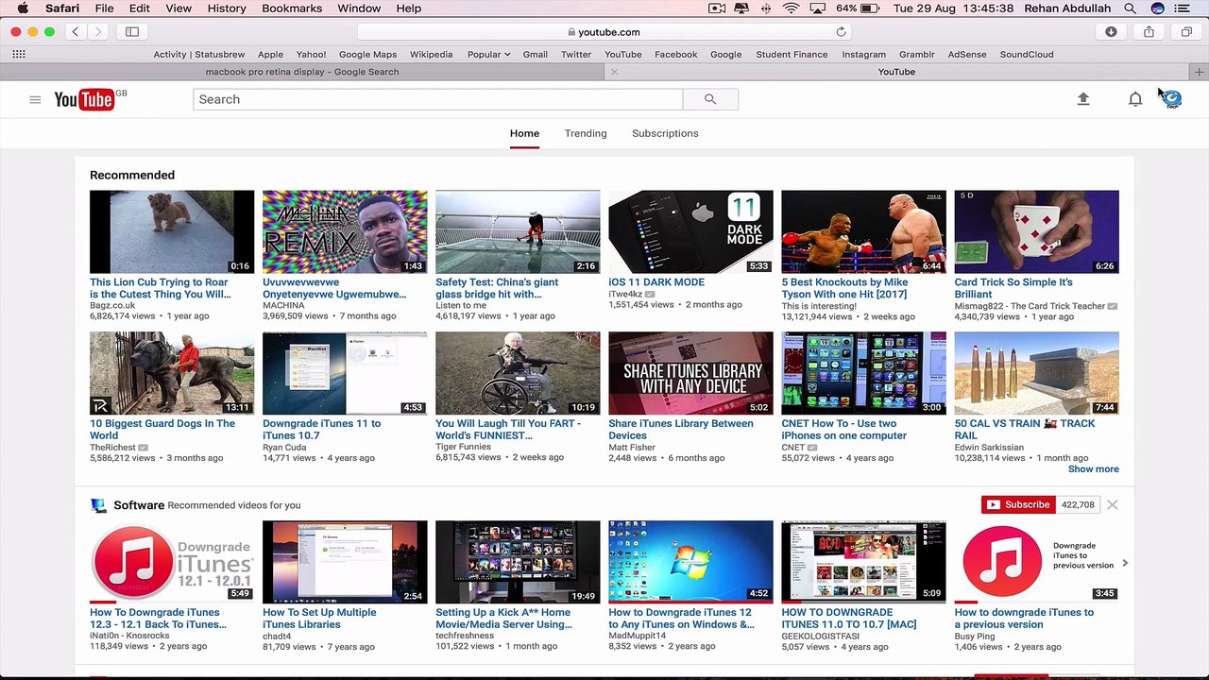Play the Windows iTunes downgrade thumbnail
Image resolution: width=1209 pixels, height=680 pixels.
tap(690, 562)
